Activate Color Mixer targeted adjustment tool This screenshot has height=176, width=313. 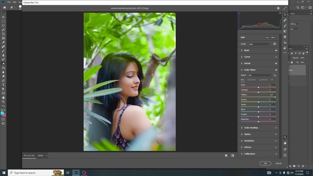click(x=275, y=75)
